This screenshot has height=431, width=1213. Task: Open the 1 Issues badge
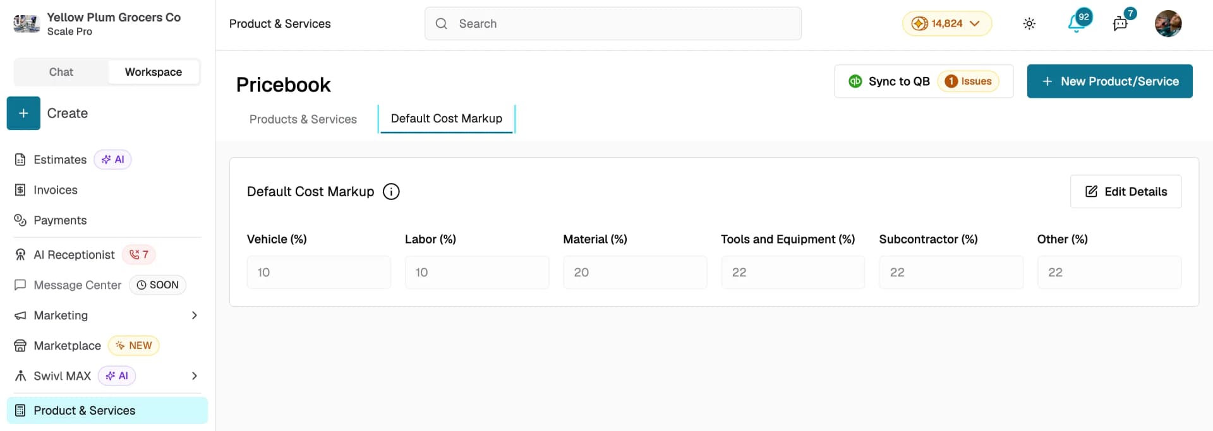click(x=968, y=81)
